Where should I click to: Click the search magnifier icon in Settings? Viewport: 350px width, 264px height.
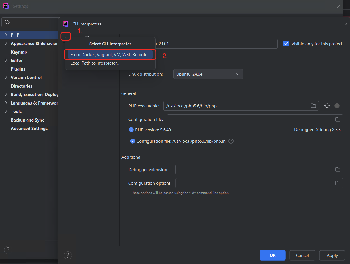(7, 22)
